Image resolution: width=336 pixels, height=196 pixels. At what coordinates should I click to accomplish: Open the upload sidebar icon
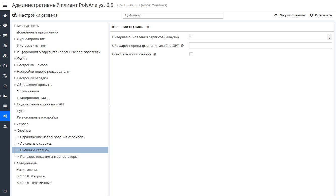pos(5,126)
